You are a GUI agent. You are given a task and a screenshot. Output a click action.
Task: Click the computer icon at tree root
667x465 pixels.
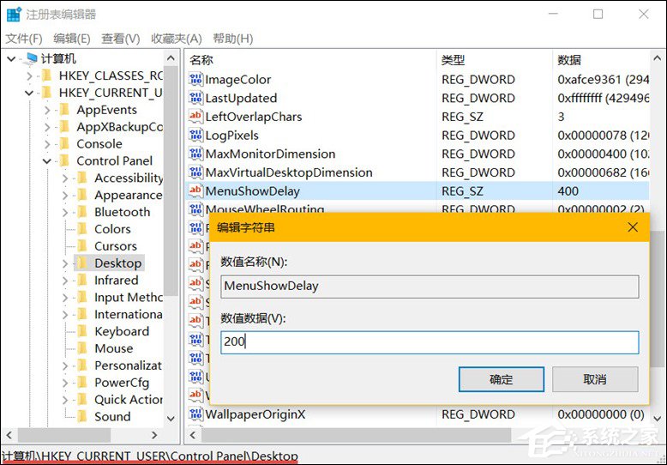31,58
